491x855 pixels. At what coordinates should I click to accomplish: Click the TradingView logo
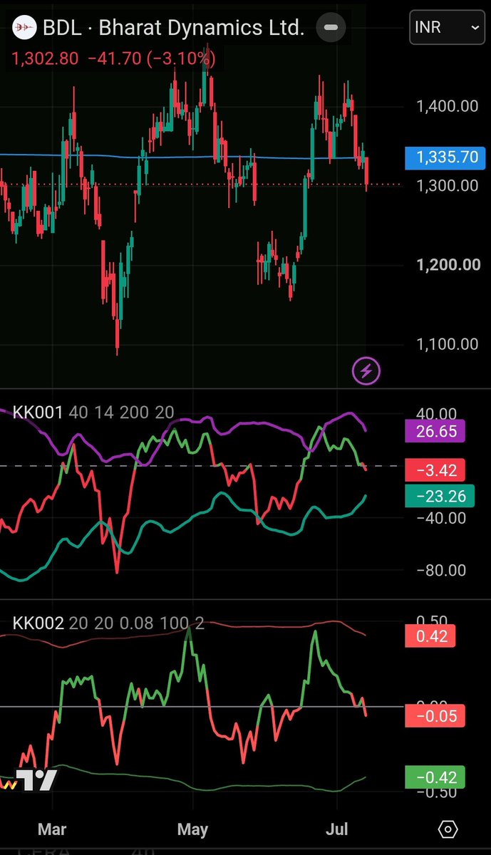click(x=36, y=781)
